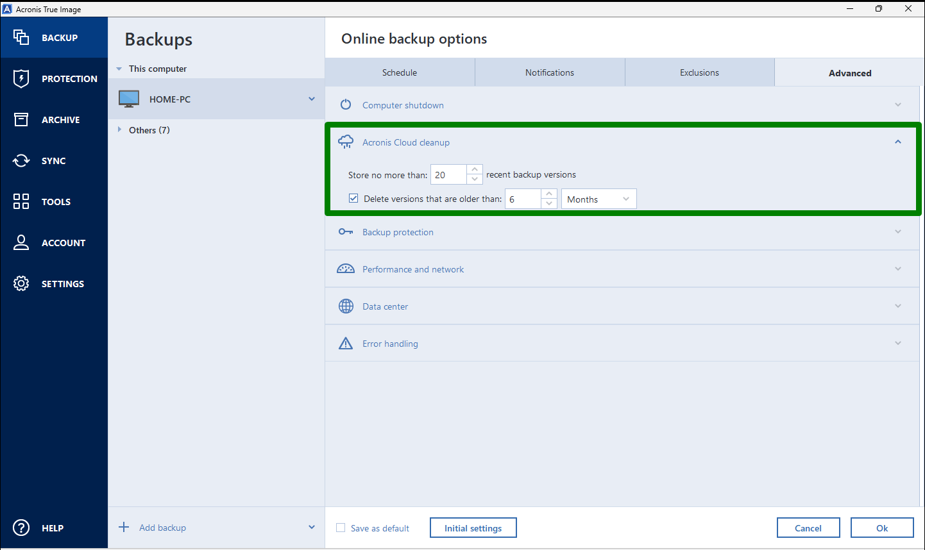
Task: Switch to the Schedule tab
Action: (x=400, y=72)
